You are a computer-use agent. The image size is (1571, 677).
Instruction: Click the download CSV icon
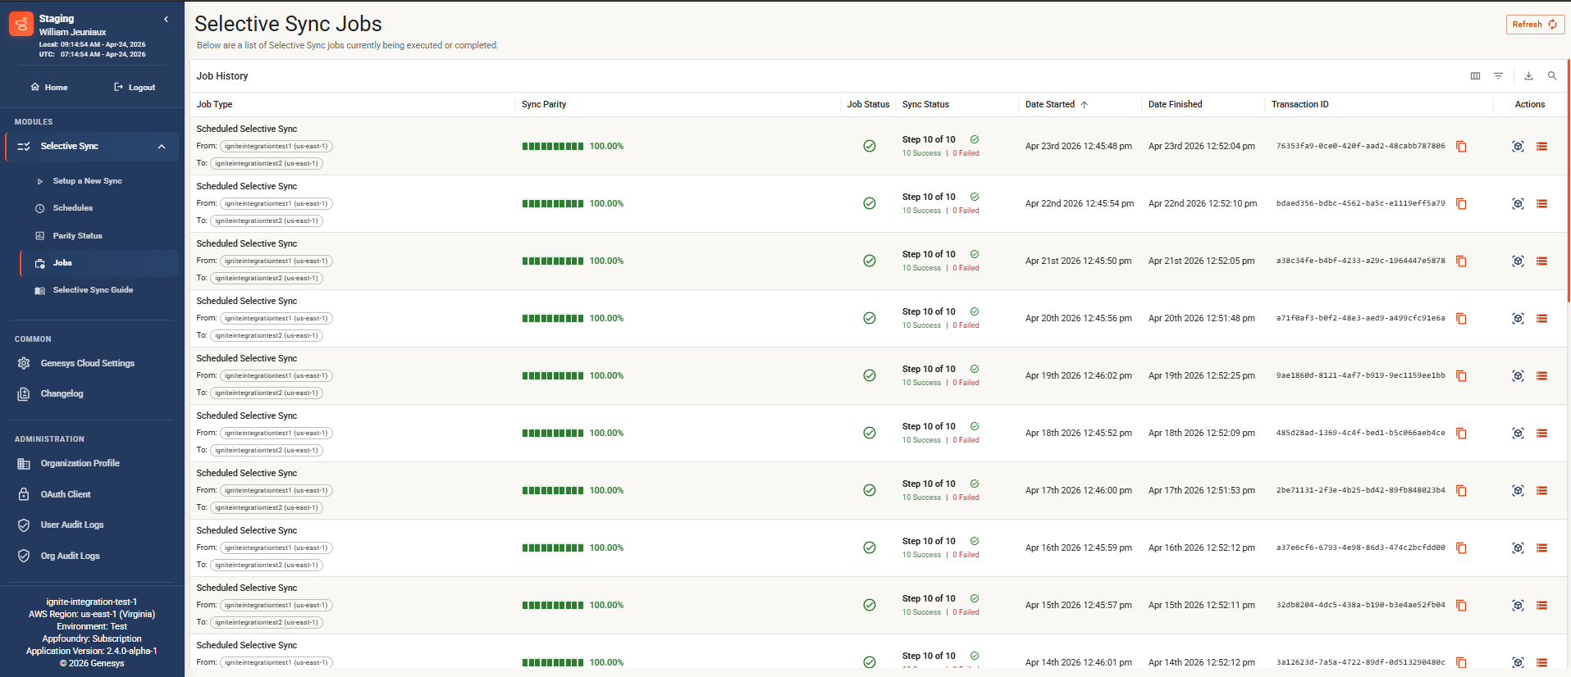click(x=1528, y=76)
